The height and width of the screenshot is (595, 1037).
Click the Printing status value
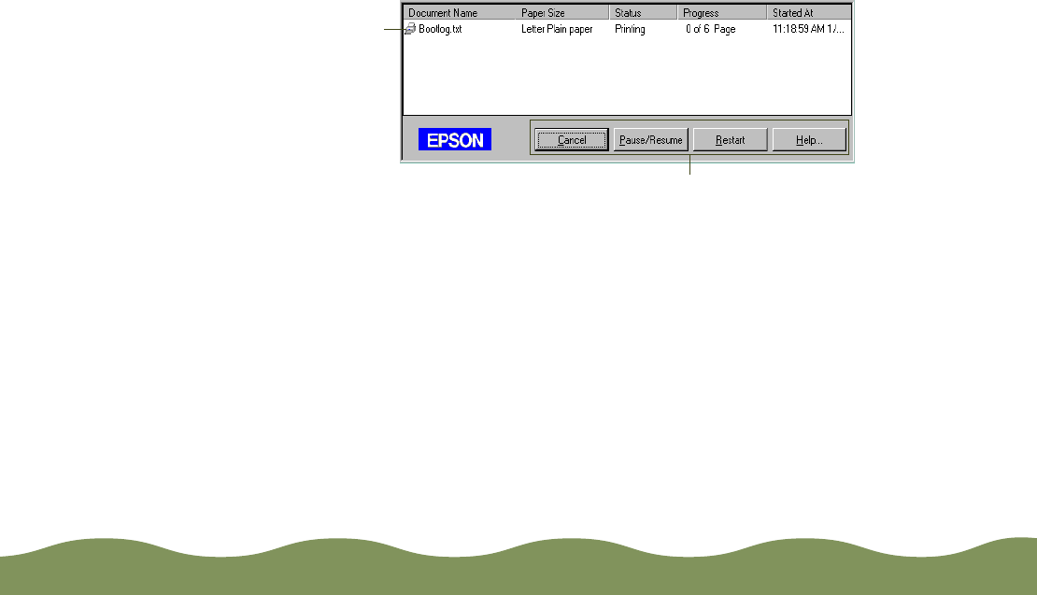(630, 29)
